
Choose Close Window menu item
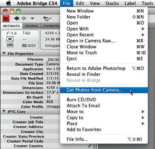[104, 46]
